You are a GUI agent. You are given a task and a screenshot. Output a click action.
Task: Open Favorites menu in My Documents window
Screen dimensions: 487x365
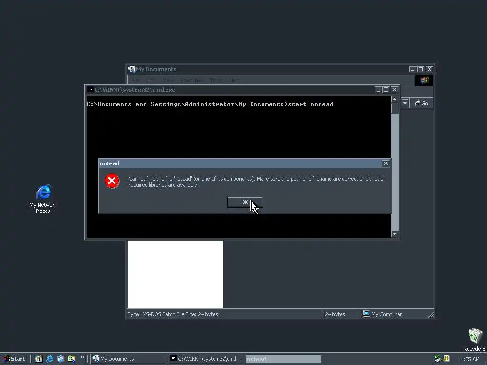click(191, 80)
